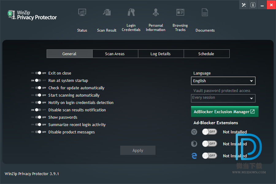Image resolution: width=276 pixels, height=184 pixels.
Task: Toggle Show passwords switch
Action: [x=38, y=117]
